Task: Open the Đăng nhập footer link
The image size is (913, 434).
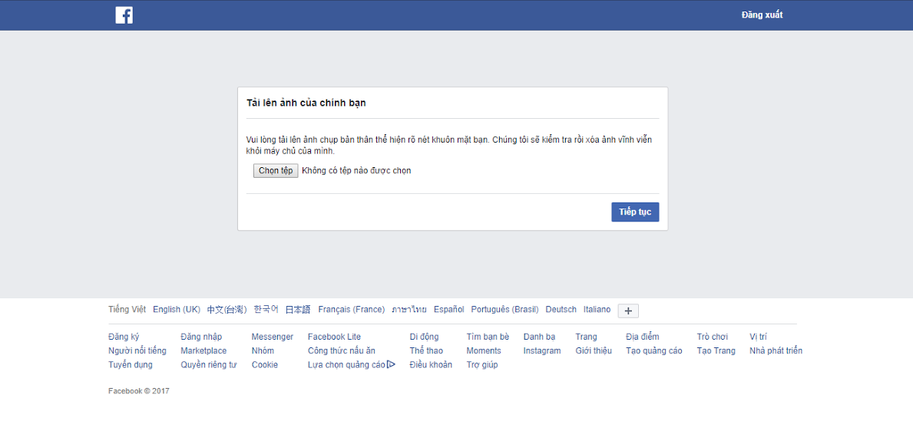Action: click(201, 337)
